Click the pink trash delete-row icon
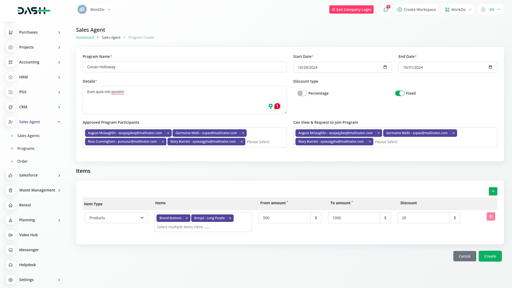The height and width of the screenshot is (288, 512). point(491,217)
